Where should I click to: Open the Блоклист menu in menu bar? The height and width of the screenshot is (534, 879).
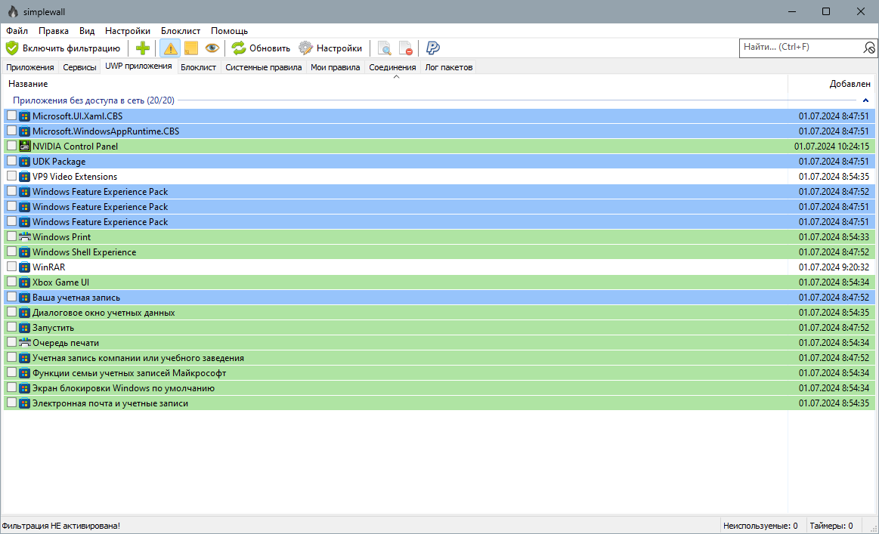click(181, 31)
